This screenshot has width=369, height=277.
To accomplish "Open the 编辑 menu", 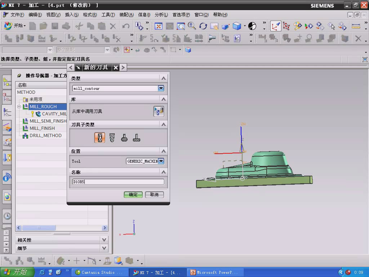I will (x=35, y=14).
